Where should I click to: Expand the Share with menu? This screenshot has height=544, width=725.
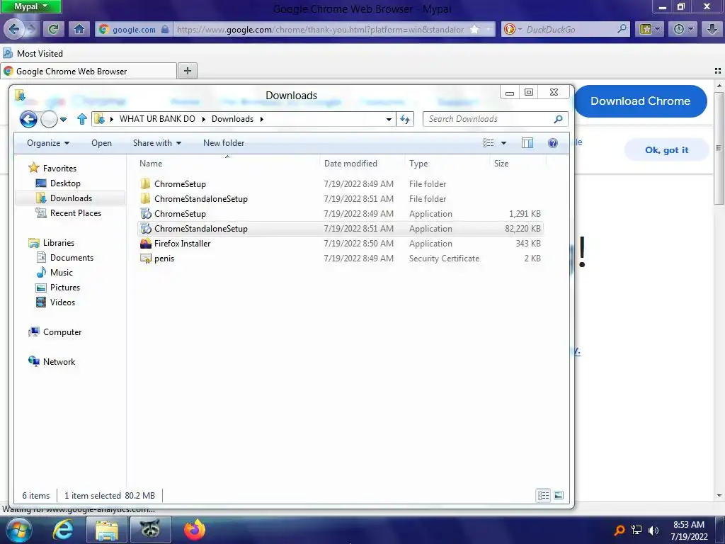(x=157, y=143)
